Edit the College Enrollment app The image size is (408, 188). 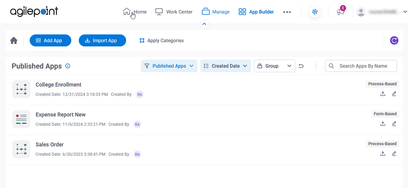[394, 94]
